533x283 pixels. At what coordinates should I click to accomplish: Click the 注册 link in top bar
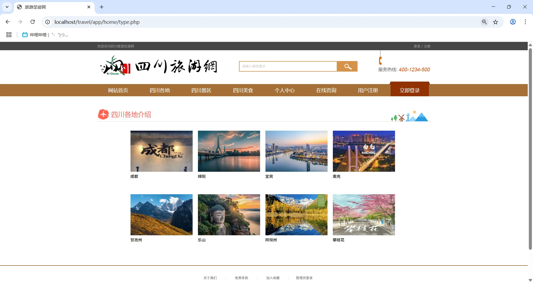click(427, 46)
